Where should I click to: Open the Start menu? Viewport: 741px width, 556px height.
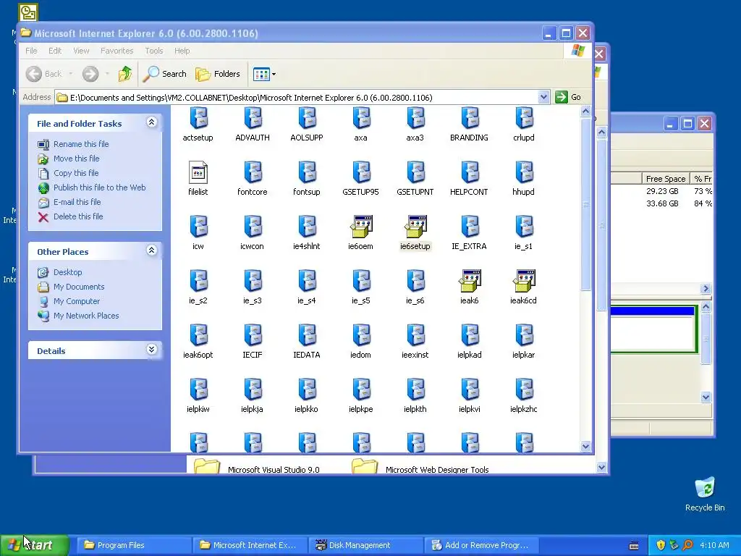35,545
